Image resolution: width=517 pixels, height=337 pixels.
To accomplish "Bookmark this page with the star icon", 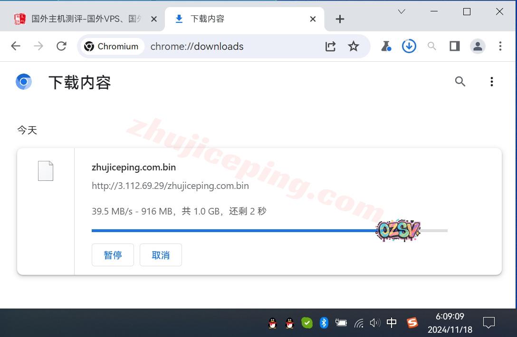I will tap(353, 46).
